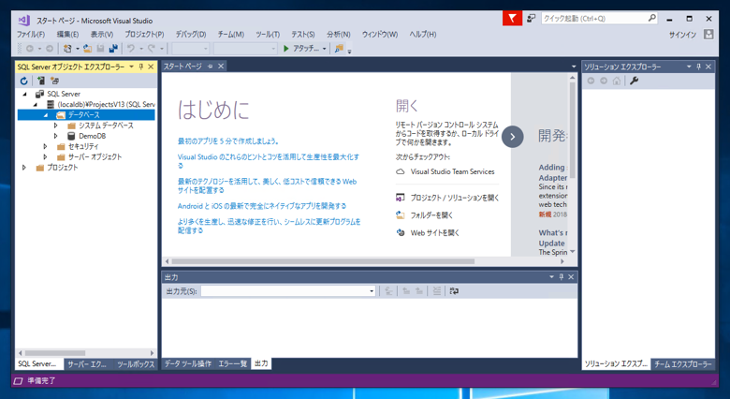Toggle auto-hide pin on the output panel
The height and width of the screenshot is (399, 730).
pyautogui.click(x=562, y=277)
